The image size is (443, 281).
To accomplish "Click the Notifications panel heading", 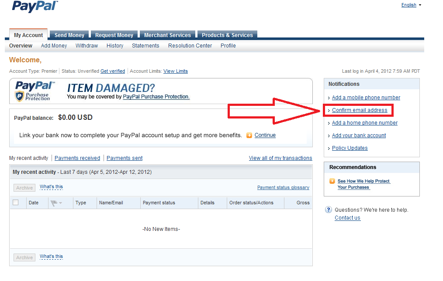I will (x=344, y=84).
